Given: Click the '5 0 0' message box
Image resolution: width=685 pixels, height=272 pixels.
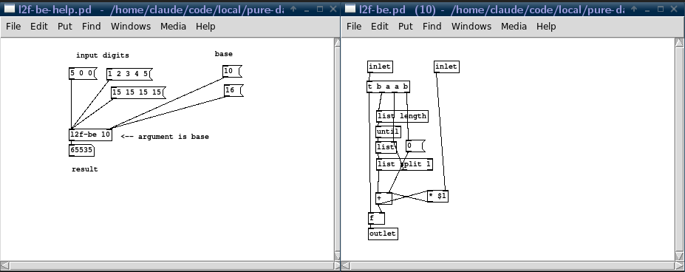Looking at the screenshot, I should click(82, 73).
